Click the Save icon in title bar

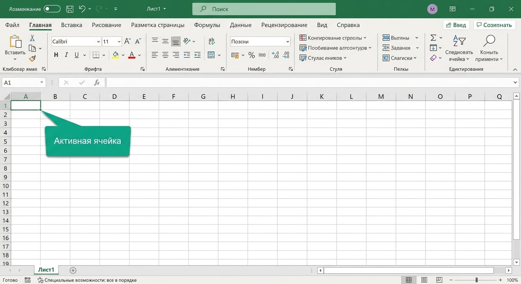pyautogui.click(x=70, y=9)
